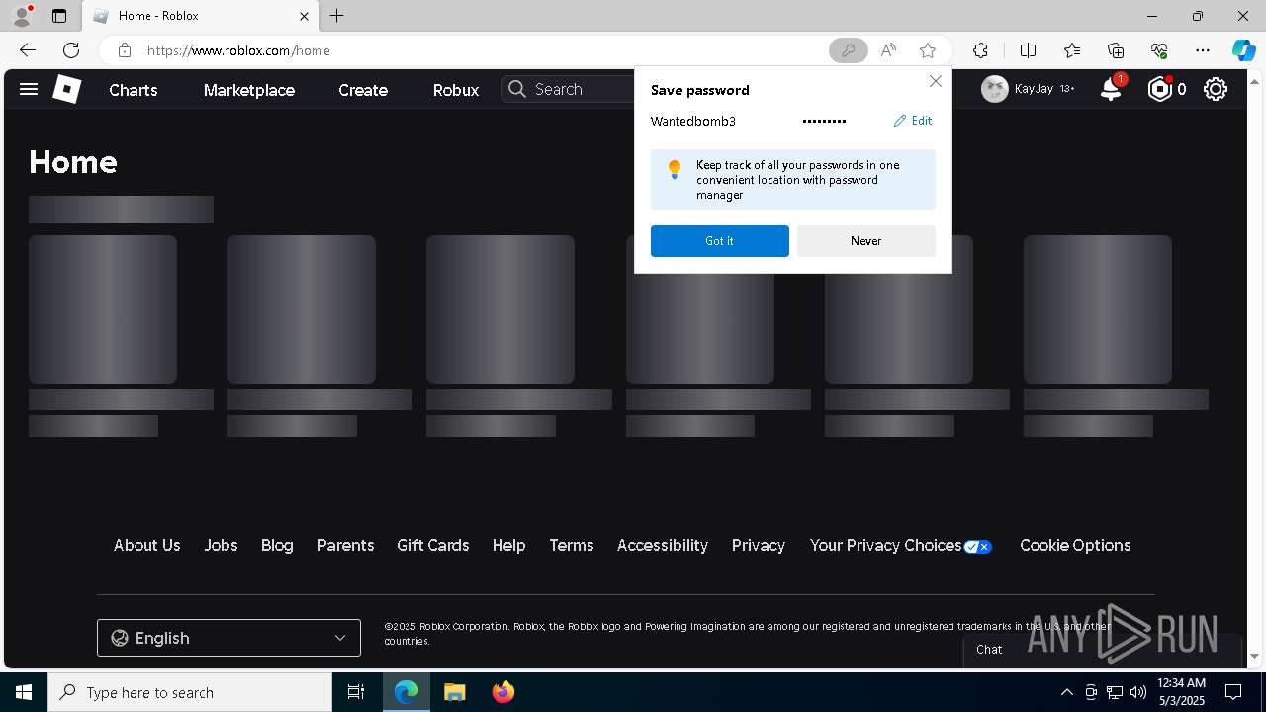Add this page to favorites star
Image resolution: width=1266 pixels, height=712 pixels.
coord(927,50)
